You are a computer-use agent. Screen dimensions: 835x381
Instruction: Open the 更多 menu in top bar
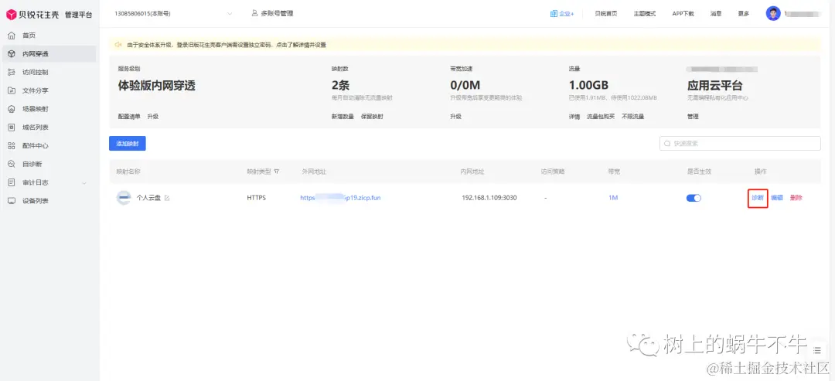coord(744,14)
